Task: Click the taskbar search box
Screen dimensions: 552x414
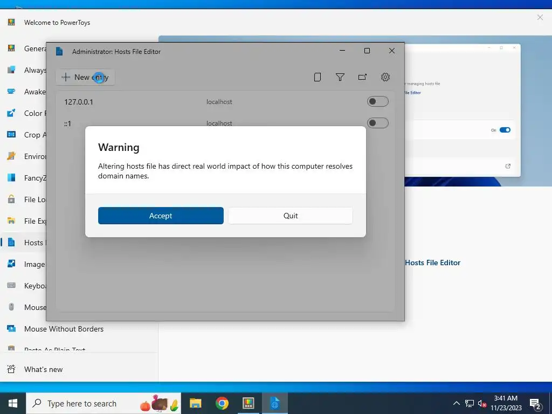Action: (103, 403)
